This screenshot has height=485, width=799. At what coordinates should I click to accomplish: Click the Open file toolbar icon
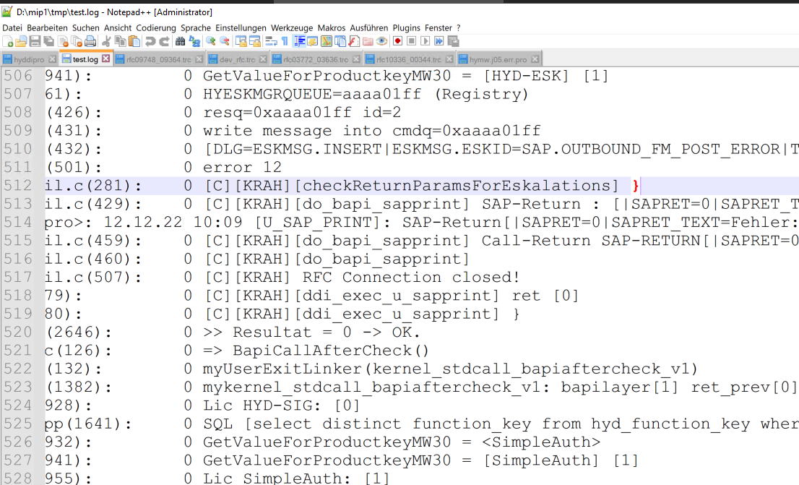[x=21, y=41]
